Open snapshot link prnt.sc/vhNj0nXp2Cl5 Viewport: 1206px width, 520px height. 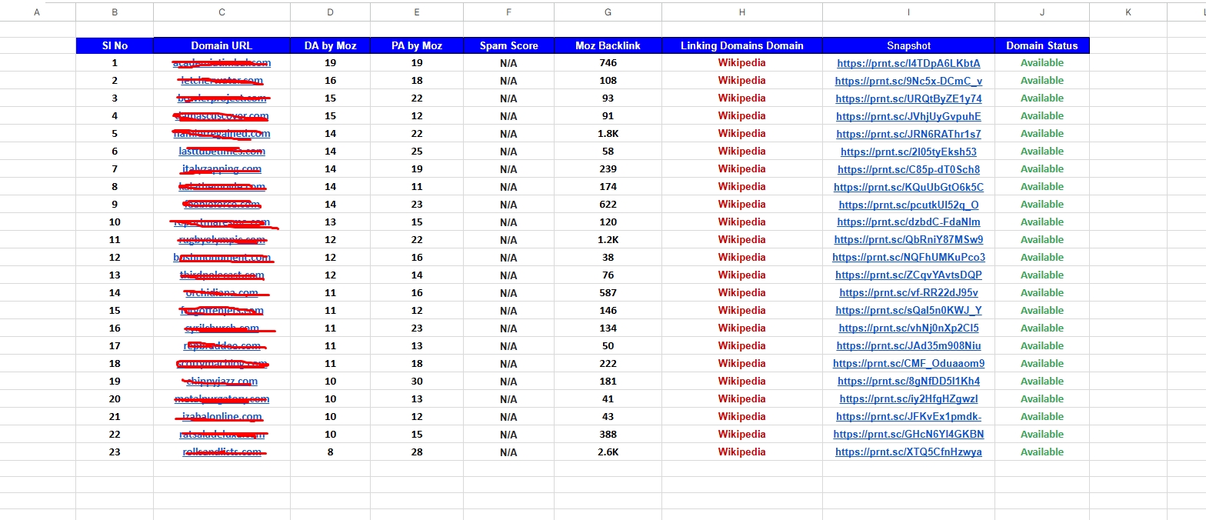(x=908, y=328)
